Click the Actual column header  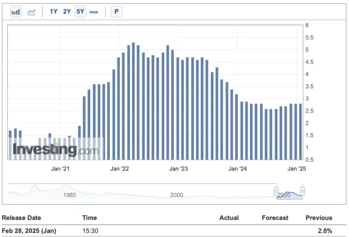pos(229,218)
